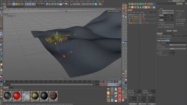Open the Action dropdown in Axis Center
The width and height of the screenshot is (187, 105).
[168, 11]
